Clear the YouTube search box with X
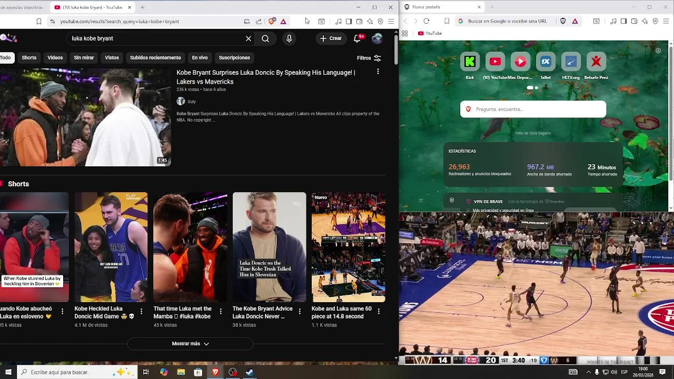This screenshot has width=674, height=379. [249, 38]
